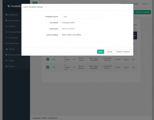Screen dimensions: 154x120
Task: Click the Product grid icon
Action: coord(6,66)
